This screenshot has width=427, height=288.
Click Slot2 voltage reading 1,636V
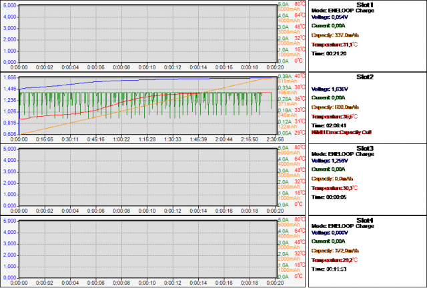pos(330,89)
